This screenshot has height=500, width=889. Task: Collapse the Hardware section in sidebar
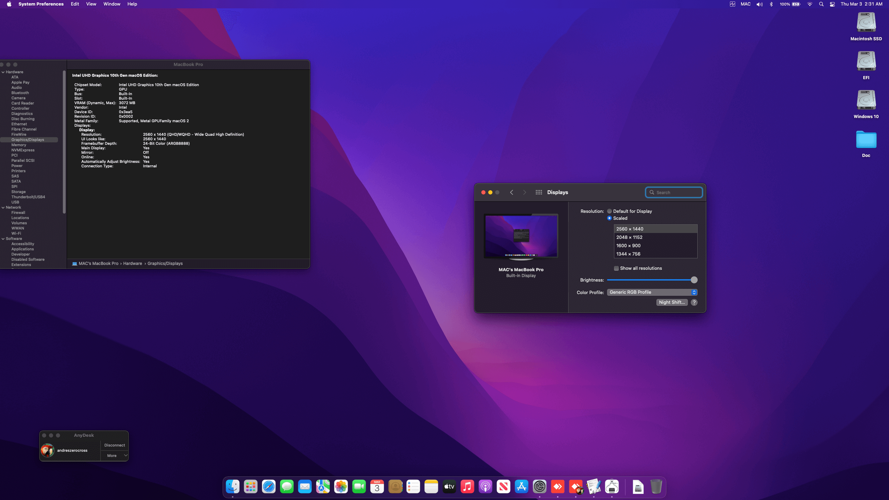click(x=3, y=72)
